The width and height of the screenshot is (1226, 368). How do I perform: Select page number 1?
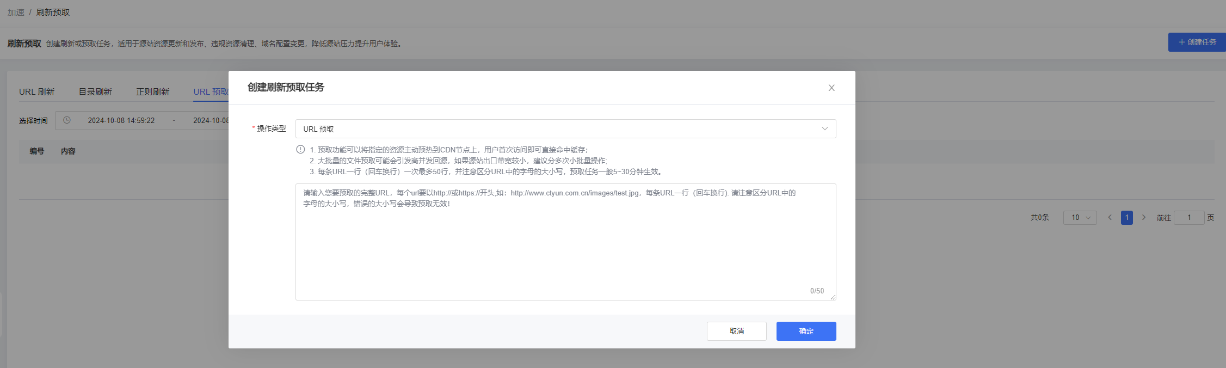tap(1127, 218)
